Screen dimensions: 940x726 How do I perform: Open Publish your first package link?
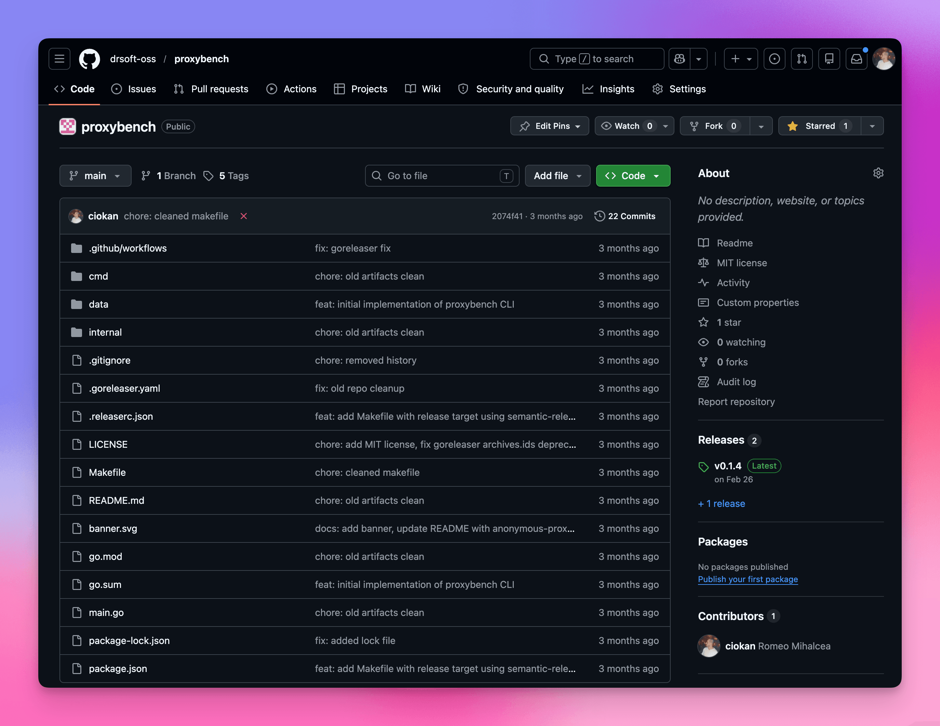pyautogui.click(x=748, y=579)
